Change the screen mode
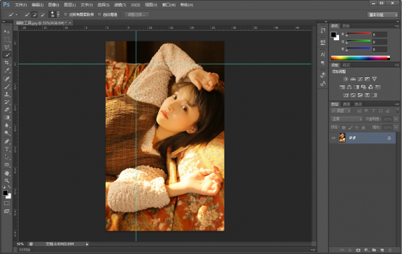 pos(7,211)
